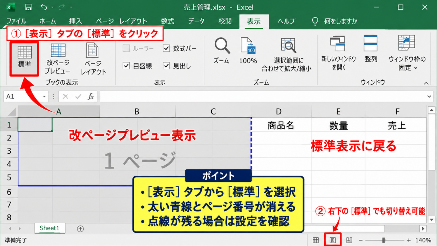Reset zoom to 100% via ribbon
The image size is (437, 246).
click(x=248, y=51)
